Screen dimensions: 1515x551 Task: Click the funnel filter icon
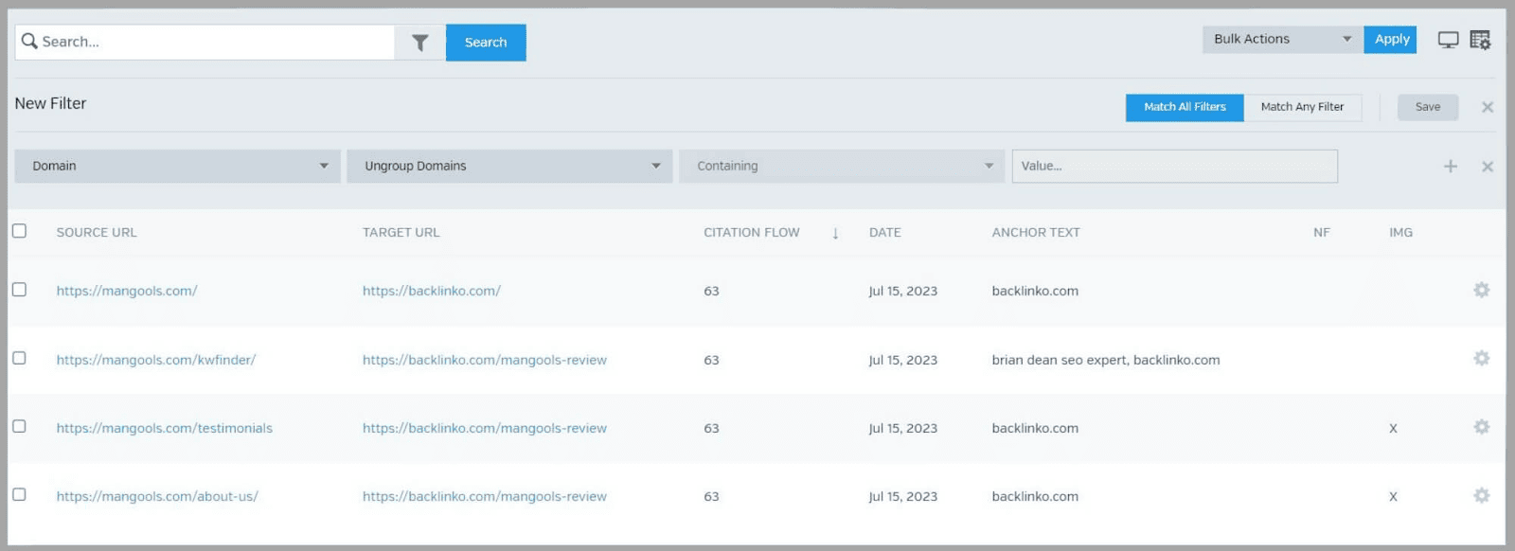419,43
